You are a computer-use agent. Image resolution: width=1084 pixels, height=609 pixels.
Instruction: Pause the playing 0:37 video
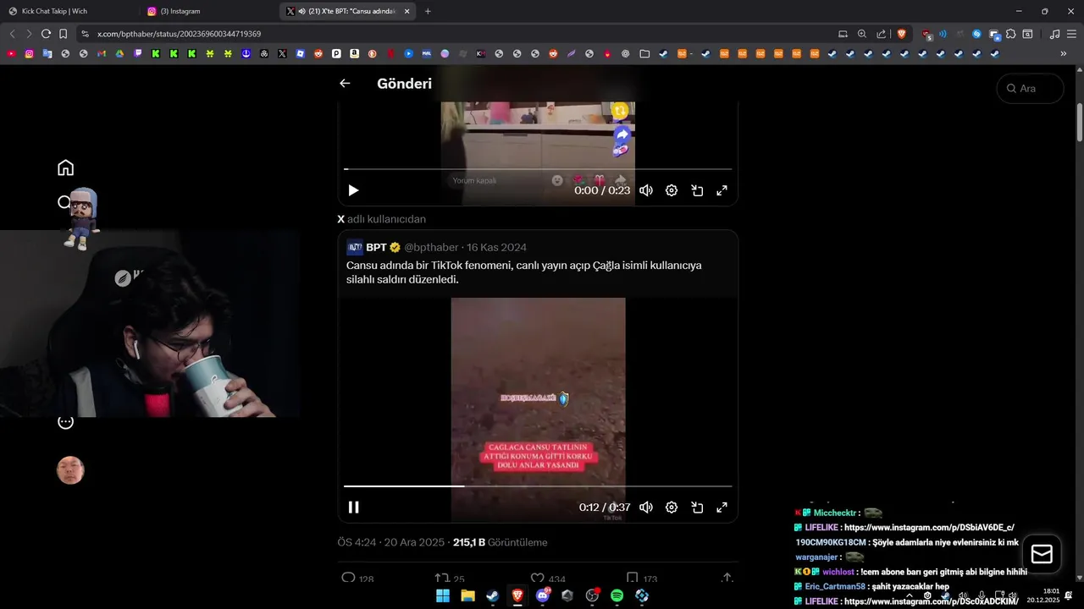point(354,507)
